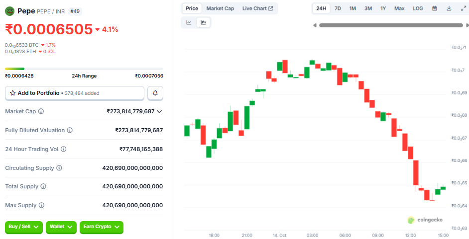This screenshot has height=239, width=469.
Task: Open the Live Chart tab
Action: [257, 8]
